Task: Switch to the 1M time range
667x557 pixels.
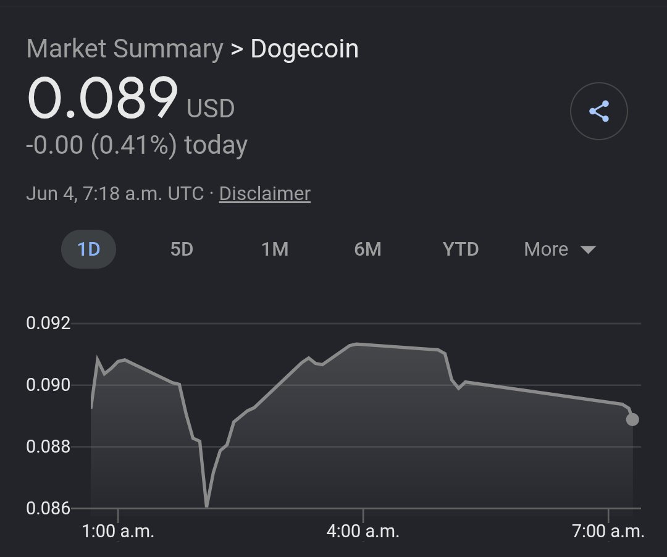Action: [x=275, y=249]
